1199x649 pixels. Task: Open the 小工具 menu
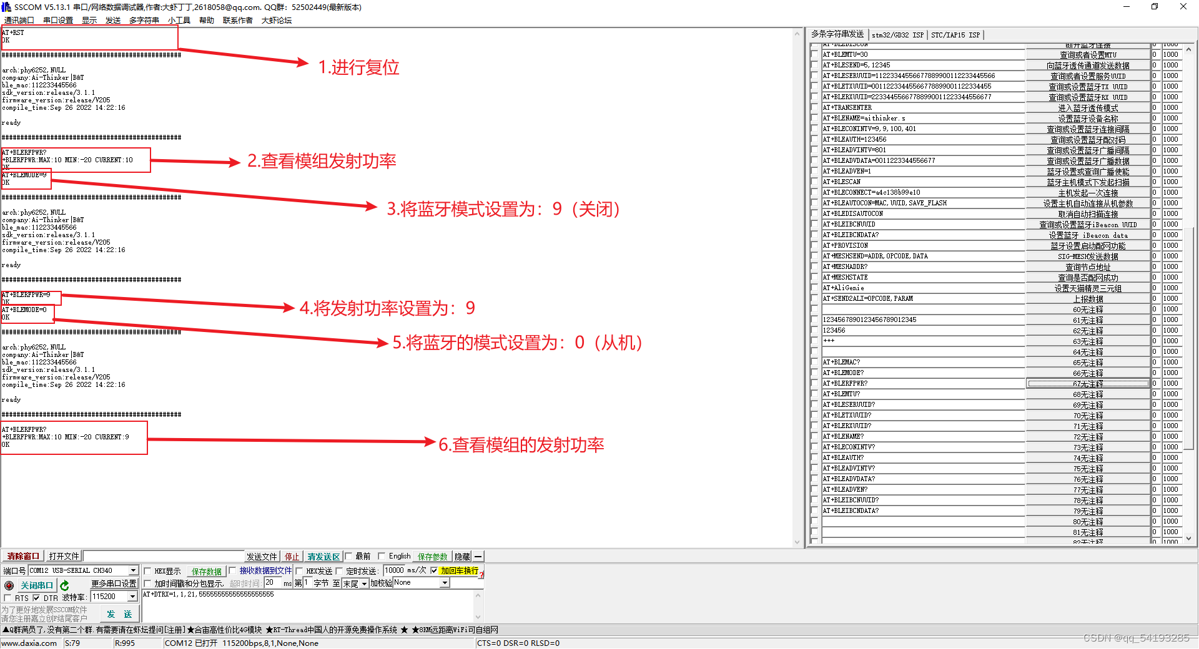point(179,20)
